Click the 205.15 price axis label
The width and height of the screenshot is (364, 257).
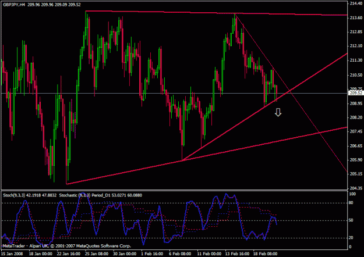355,174
